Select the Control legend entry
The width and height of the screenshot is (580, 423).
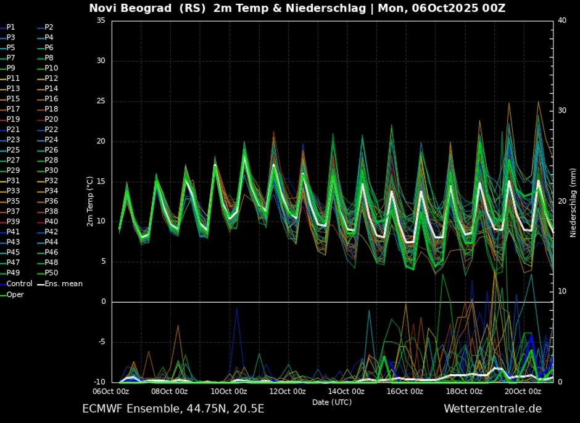click(19, 284)
